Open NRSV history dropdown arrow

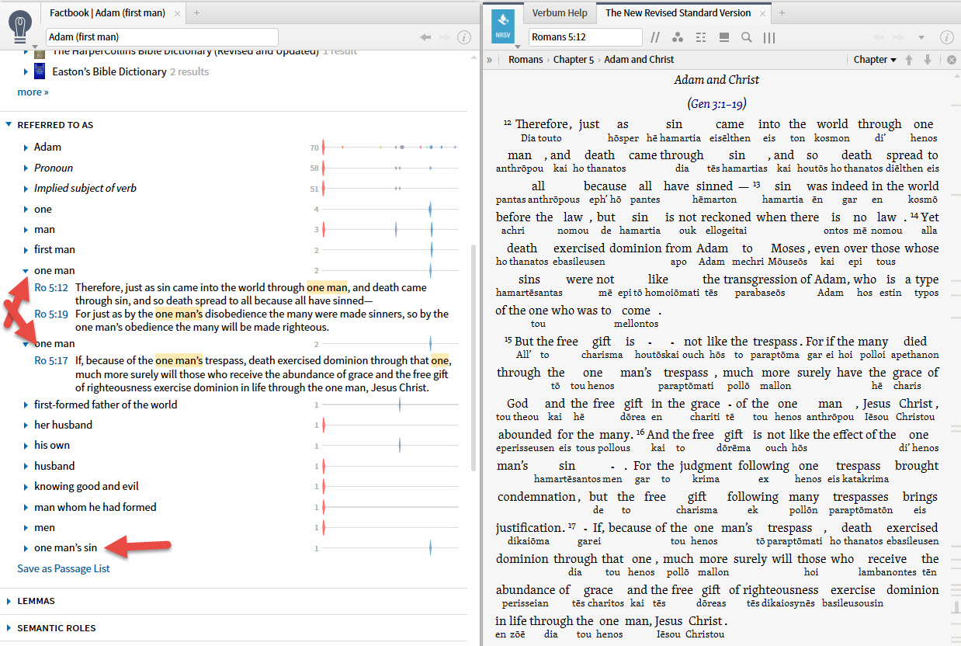pyautogui.click(x=921, y=37)
